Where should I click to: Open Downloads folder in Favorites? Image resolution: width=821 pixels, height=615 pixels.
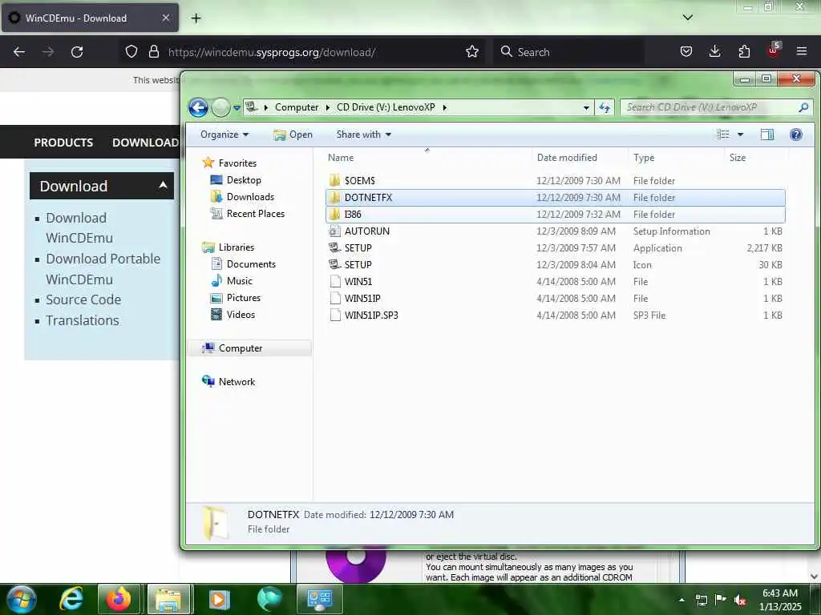[250, 197]
